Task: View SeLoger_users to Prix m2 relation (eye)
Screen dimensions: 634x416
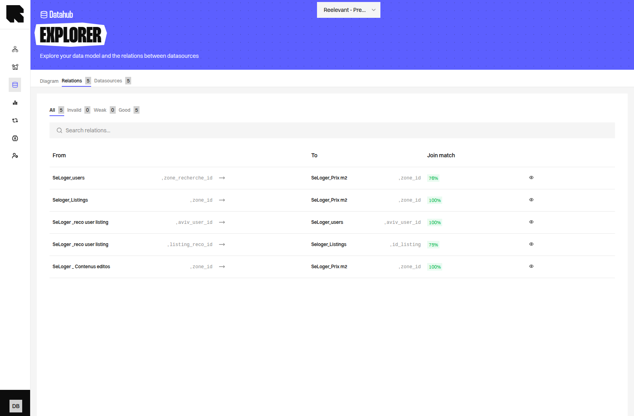Action: point(531,177)
